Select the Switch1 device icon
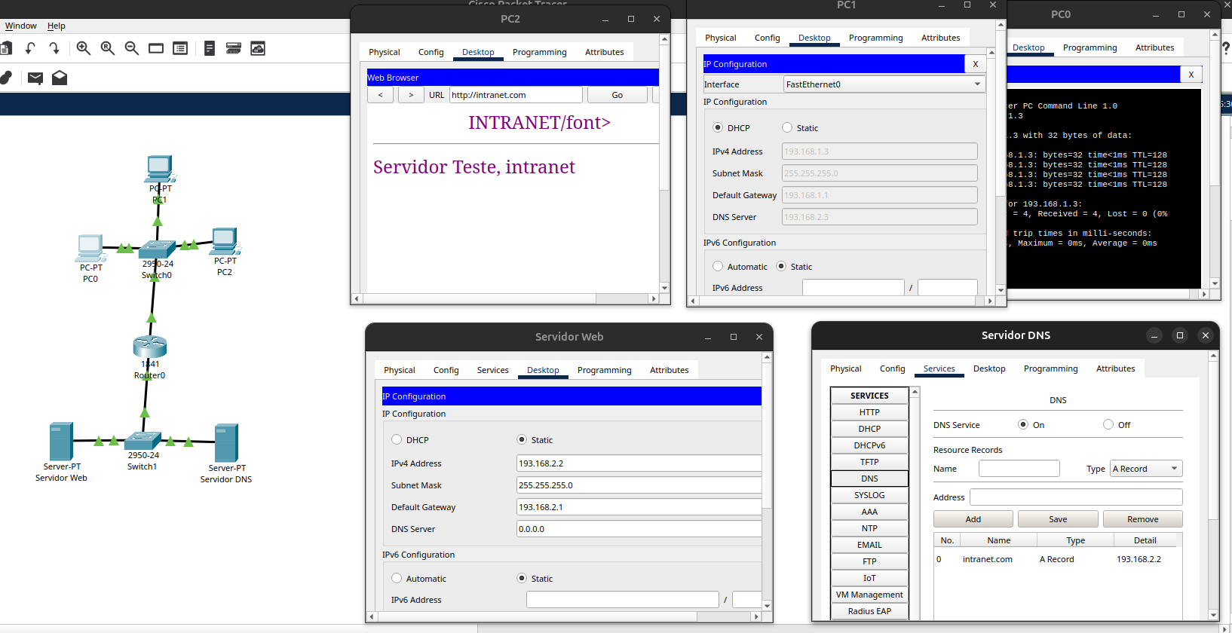Screen dimensions: 1232x633 (x=143, y=441)
